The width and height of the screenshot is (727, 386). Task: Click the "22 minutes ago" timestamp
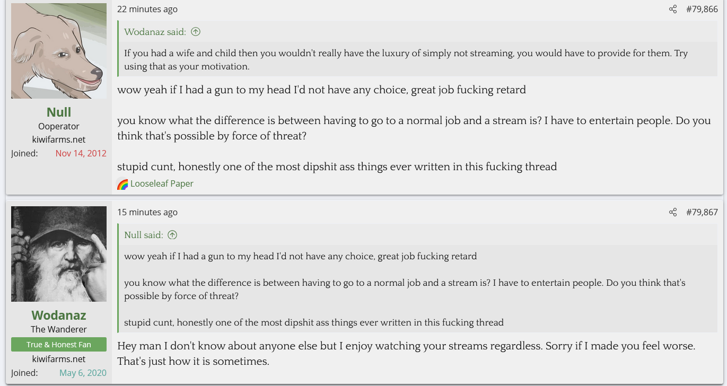point(147,9)
